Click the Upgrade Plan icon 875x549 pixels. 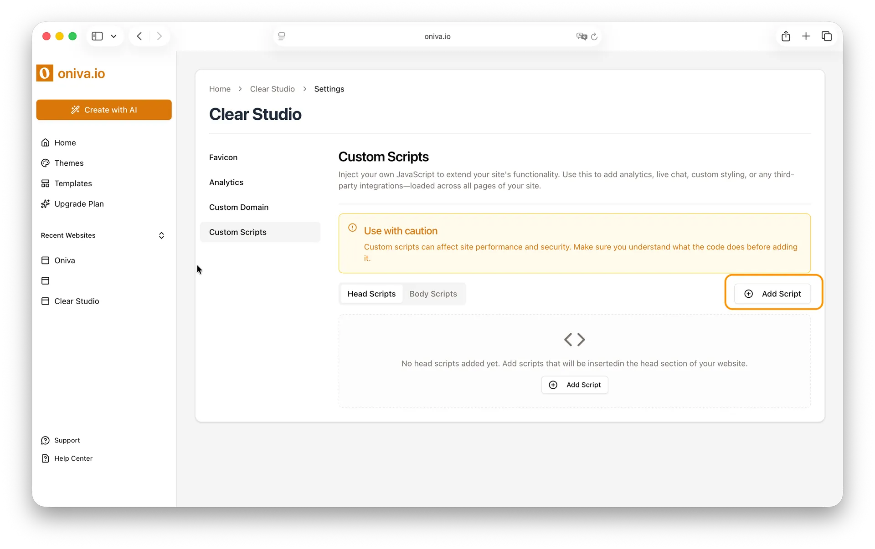[x=46, y=204]
